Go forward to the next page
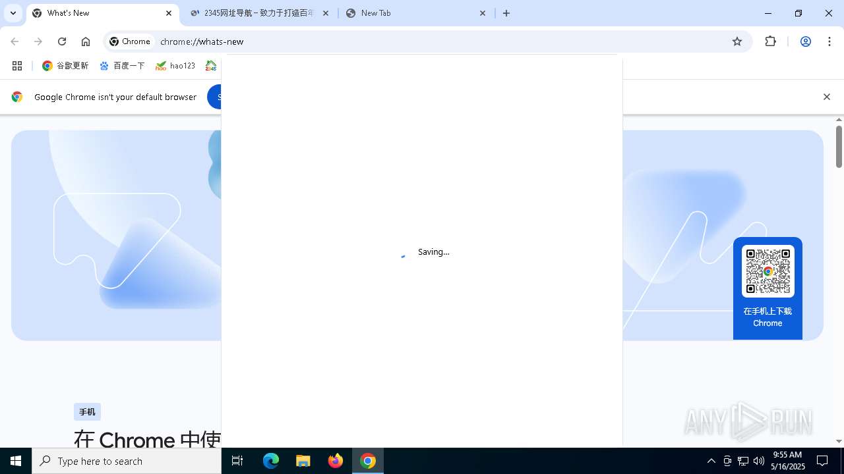Viewport: 844px width, 474px height. [x=38, y=41]
